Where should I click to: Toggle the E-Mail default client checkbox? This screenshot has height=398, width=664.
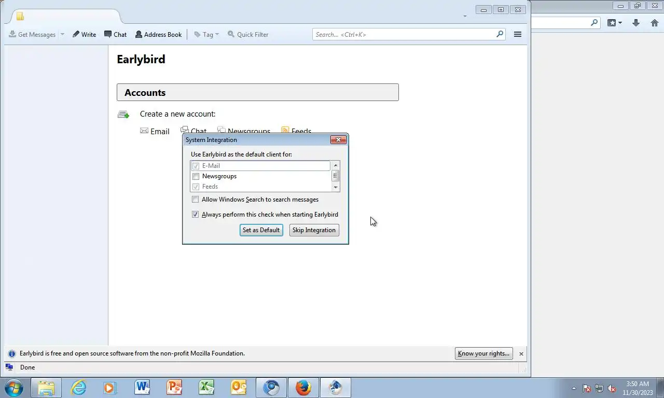196,166
